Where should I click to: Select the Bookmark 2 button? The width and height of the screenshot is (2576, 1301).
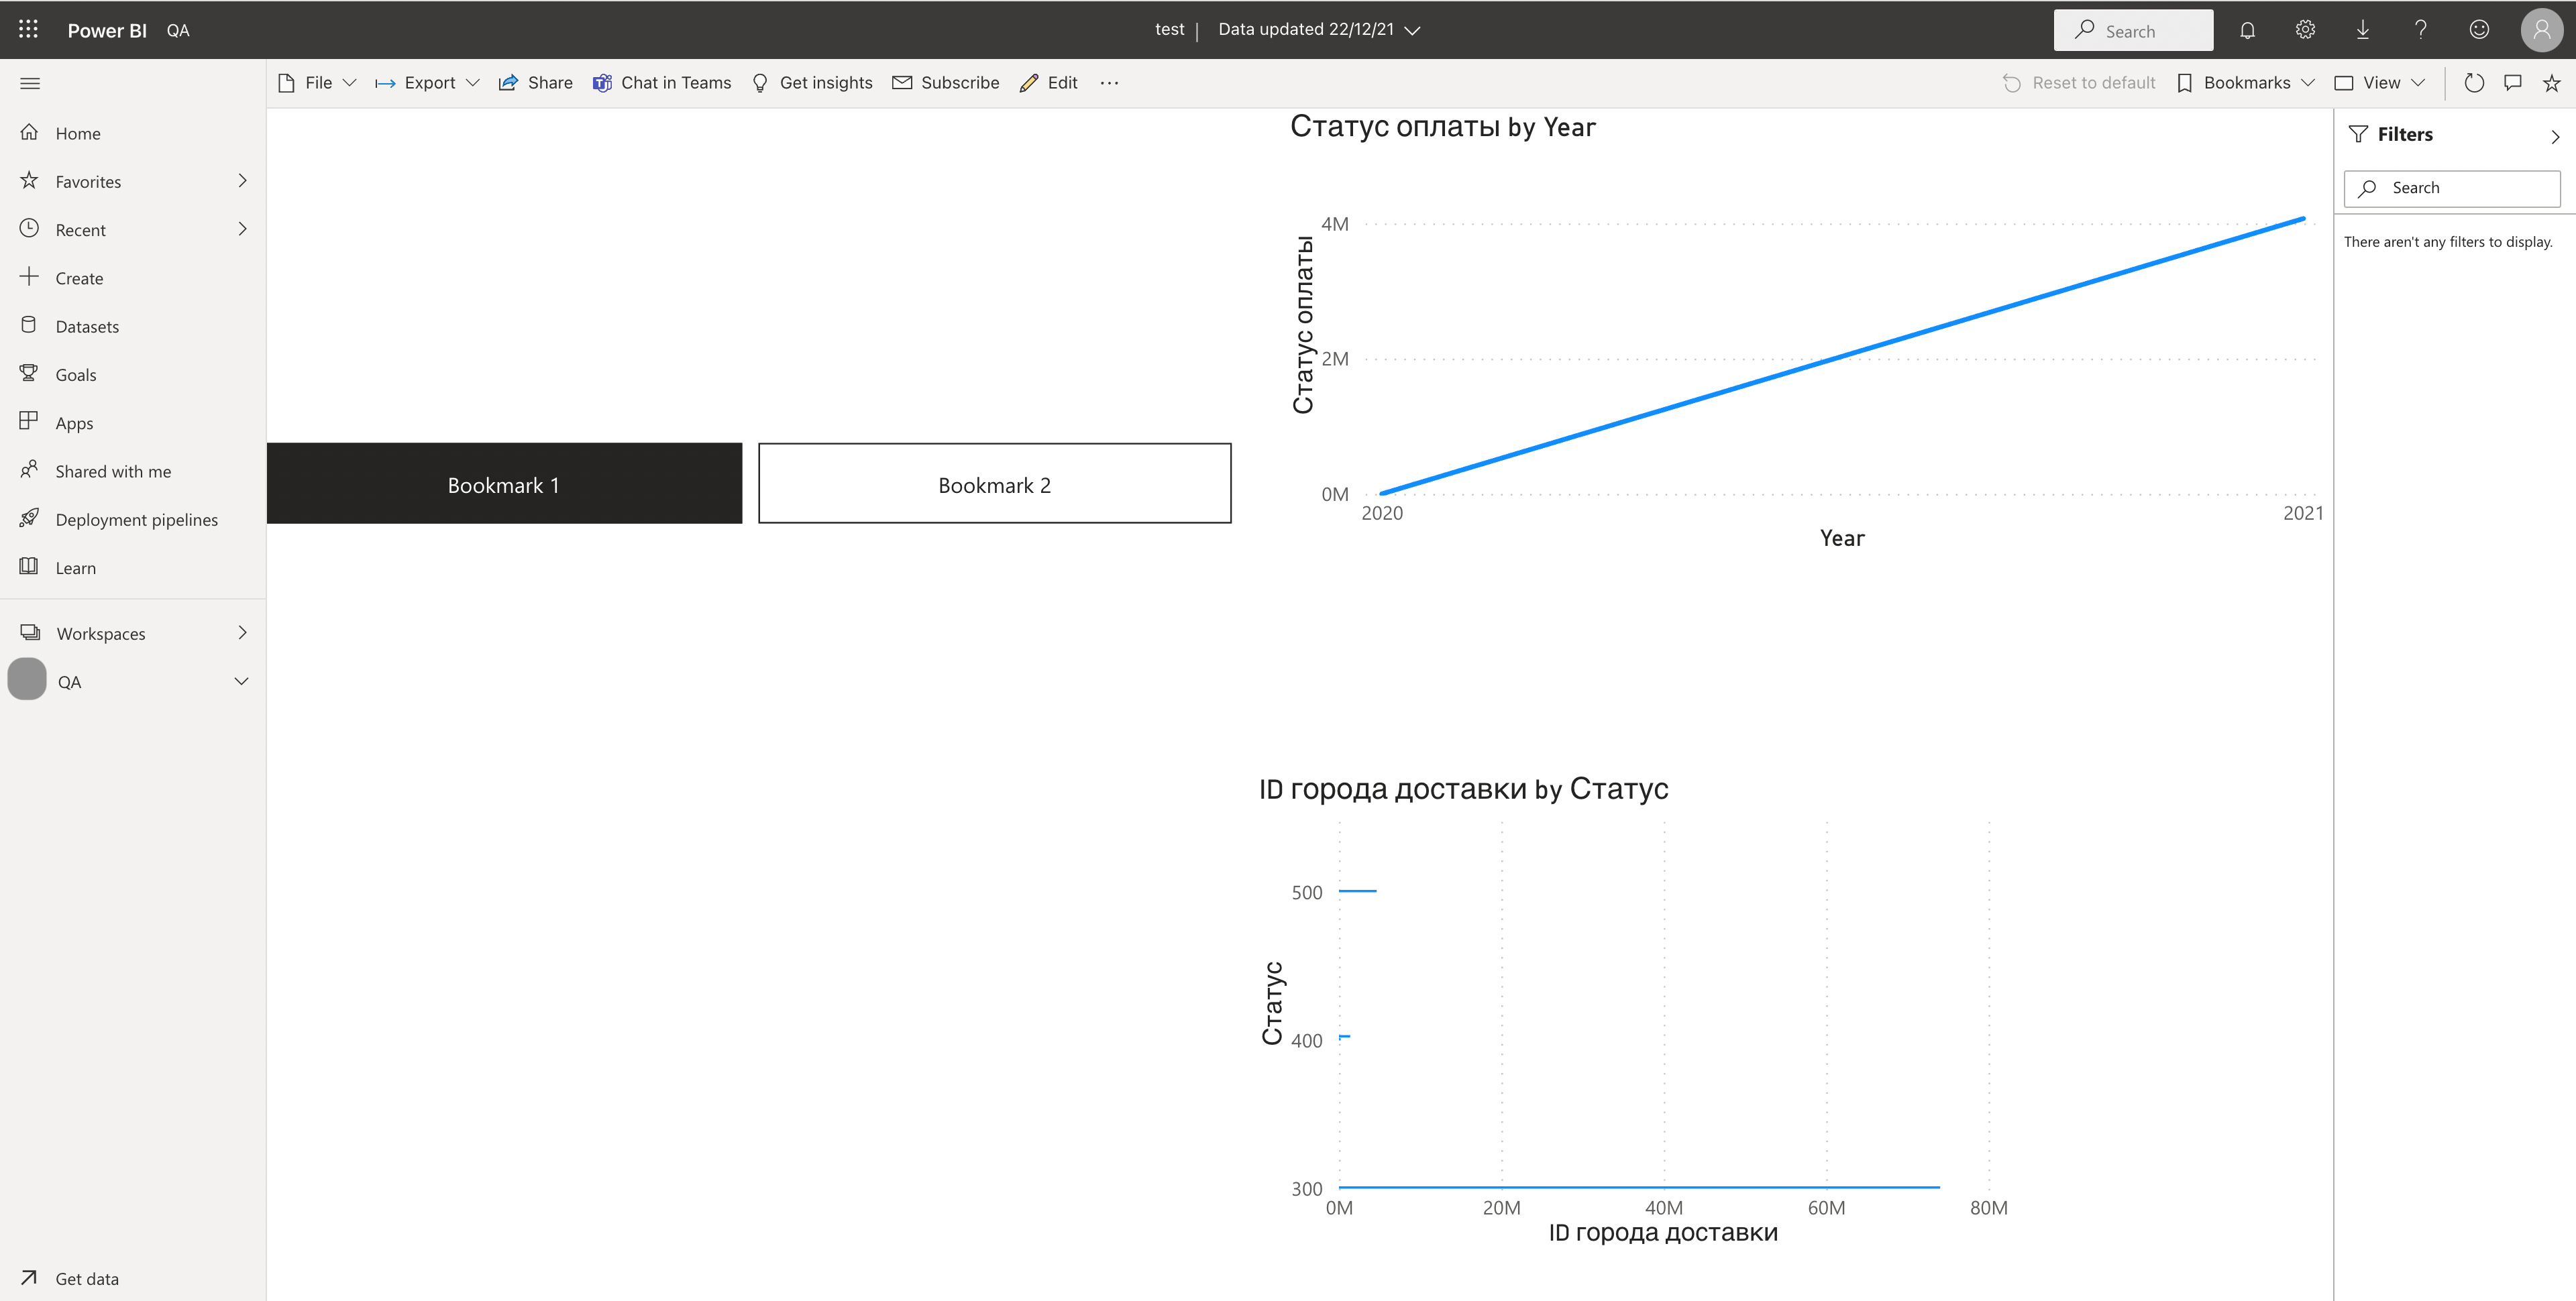pyautogui.click(x=995, y=484)
